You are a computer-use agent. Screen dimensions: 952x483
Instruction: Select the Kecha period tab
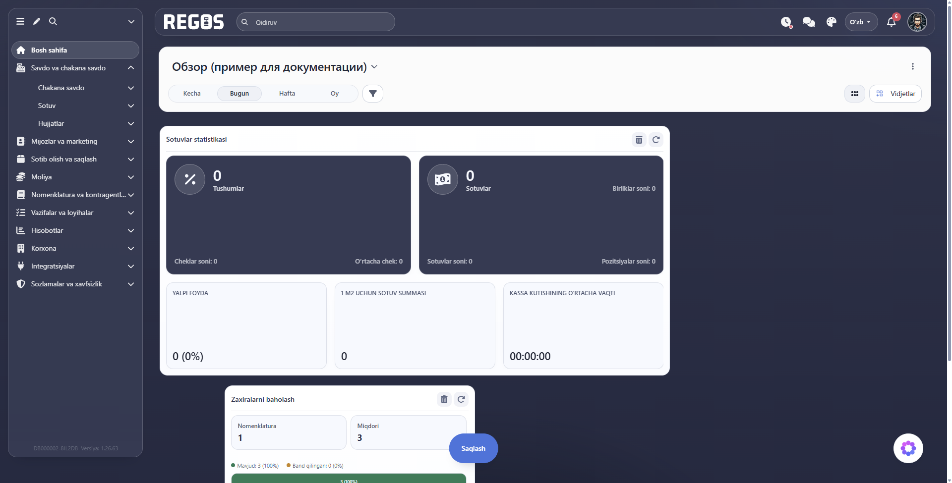click(192, 94)
